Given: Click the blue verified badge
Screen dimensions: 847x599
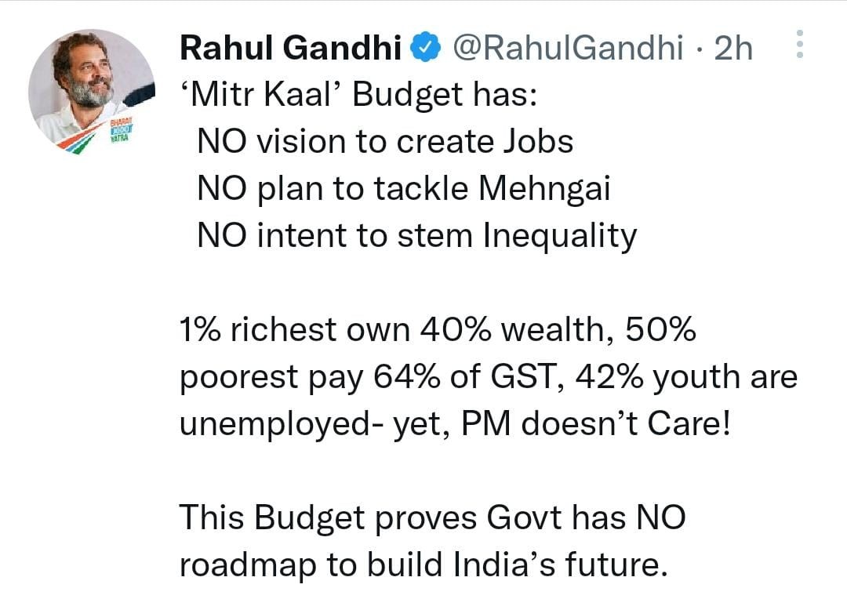Looking at the screenshot, I should 426,47.
